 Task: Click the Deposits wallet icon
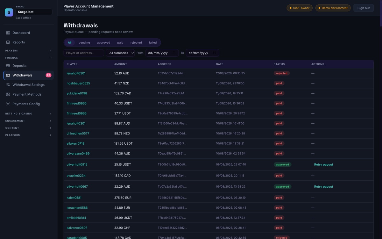tap(8, 66)
